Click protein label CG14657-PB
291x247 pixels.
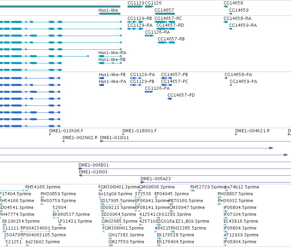[174, 75]
